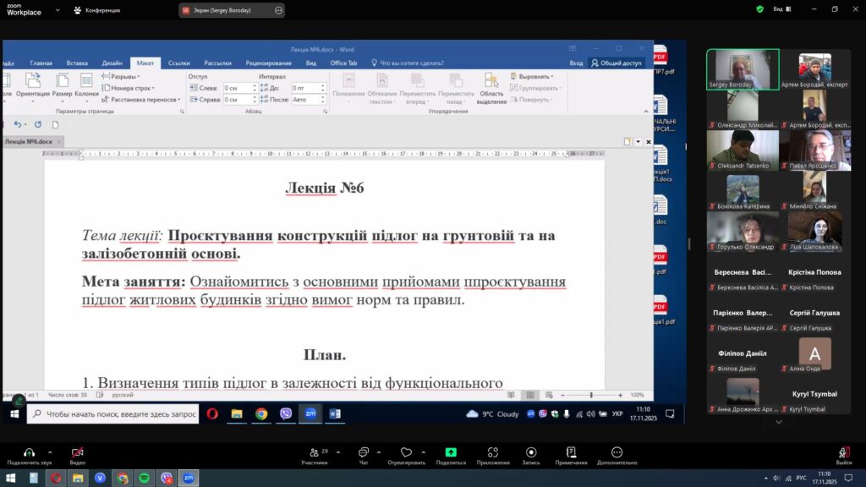Screen dimensions: 866x487
Task: Click the Участники participants icon
Action: click(314, 452)
